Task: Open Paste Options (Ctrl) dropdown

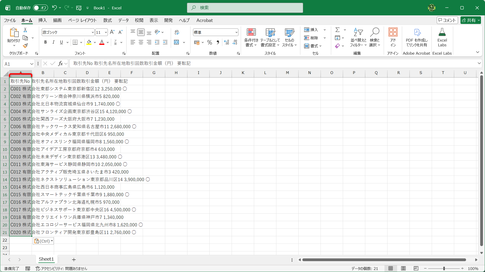Action: 43,241
